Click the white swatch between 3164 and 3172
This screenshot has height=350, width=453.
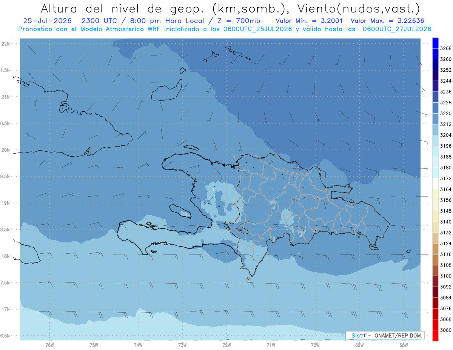pos(435,183)
